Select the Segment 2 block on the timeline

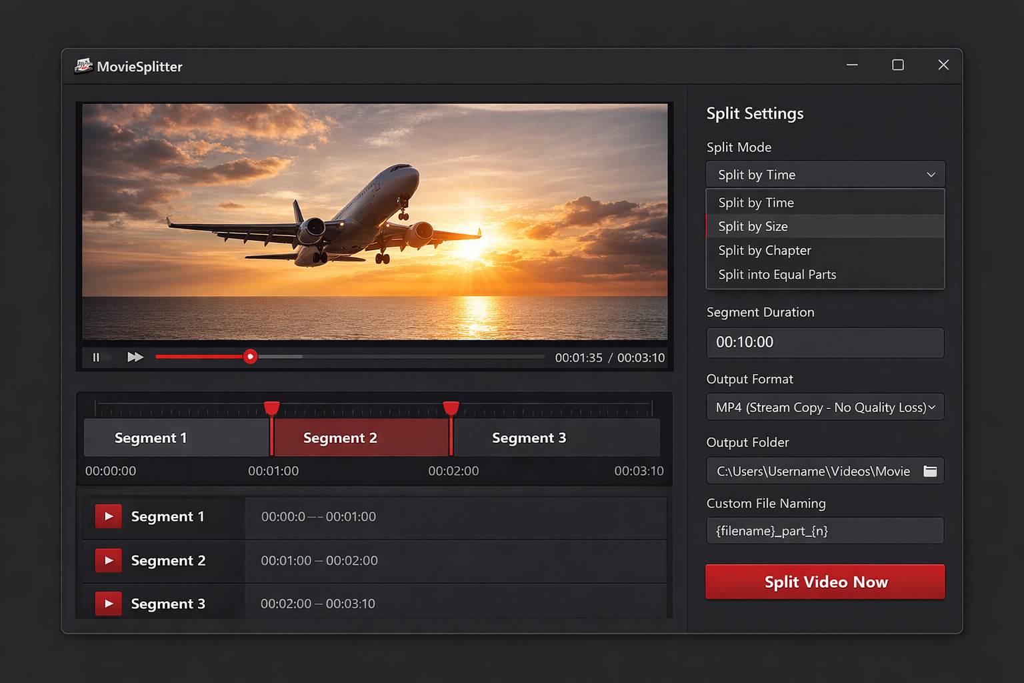[x=360, y=438]
